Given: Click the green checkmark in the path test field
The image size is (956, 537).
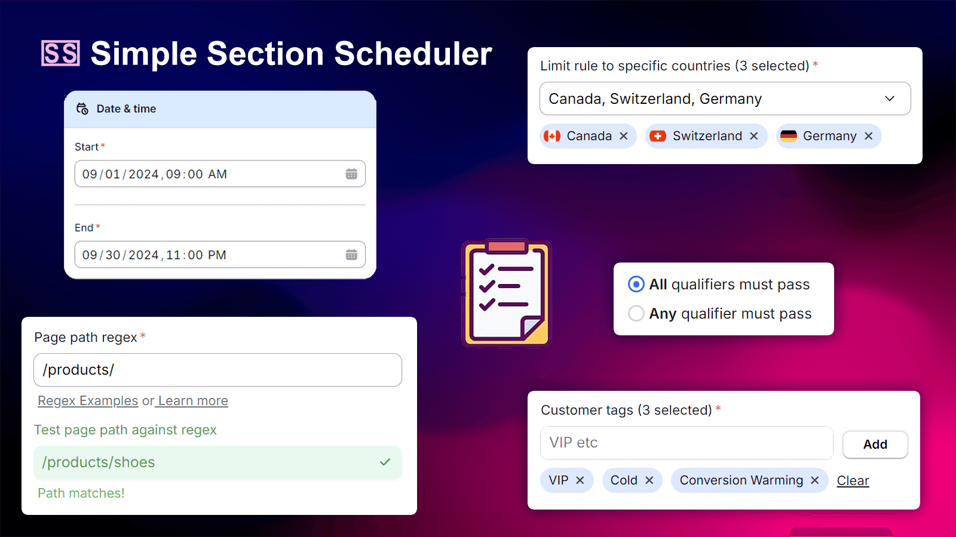Looking at the screenshot, I should click(x=385, y=462).
